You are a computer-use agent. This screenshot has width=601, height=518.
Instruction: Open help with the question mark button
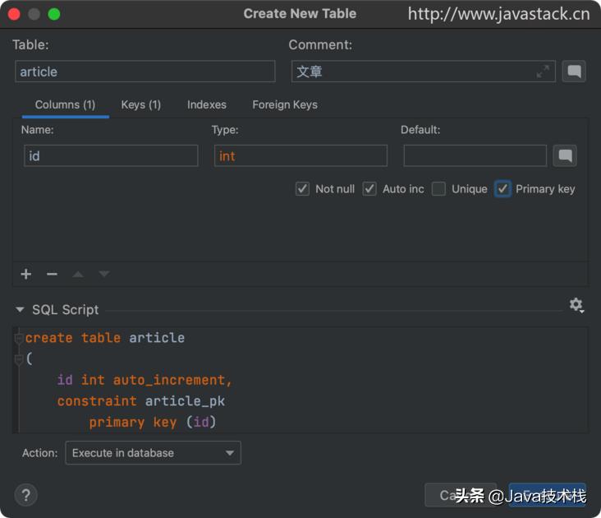(26, 495)
